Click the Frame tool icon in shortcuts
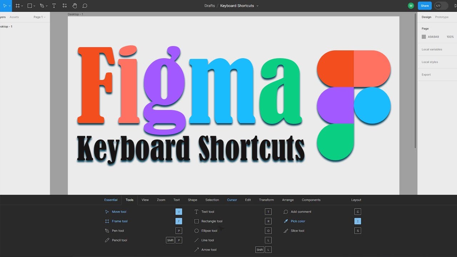 click(107, 221)
